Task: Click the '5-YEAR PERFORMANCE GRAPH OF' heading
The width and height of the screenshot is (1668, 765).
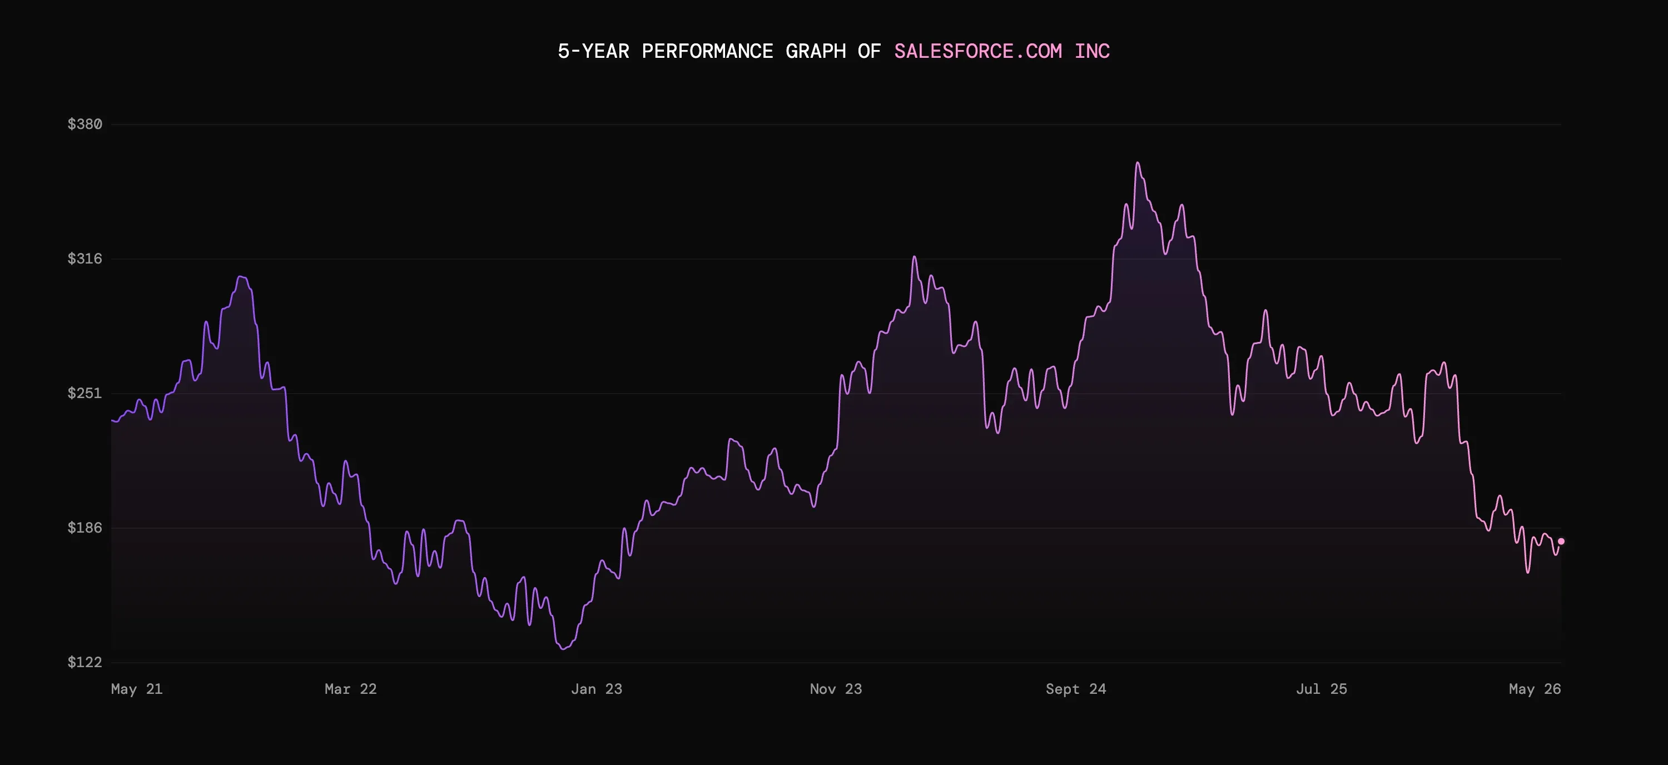Action: tap(719, 51)
